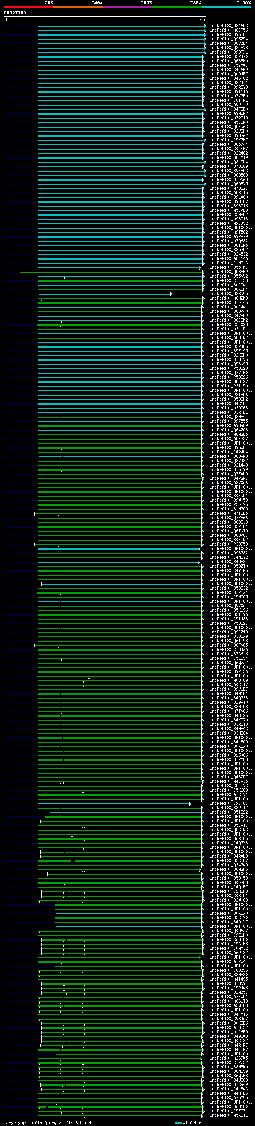Click the orange ~40% identity legend segment
Screen dimensions: 255x1126
[78, 7]
